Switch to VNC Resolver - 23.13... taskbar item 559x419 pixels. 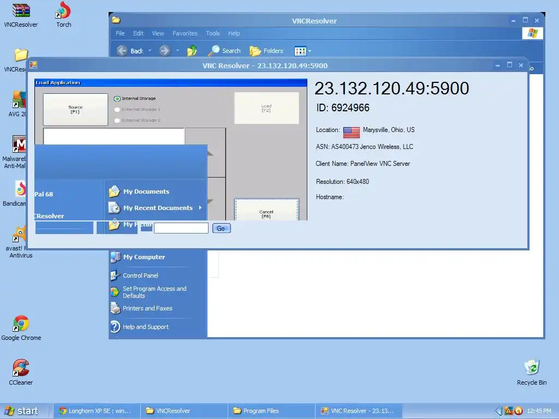(359, 411)
